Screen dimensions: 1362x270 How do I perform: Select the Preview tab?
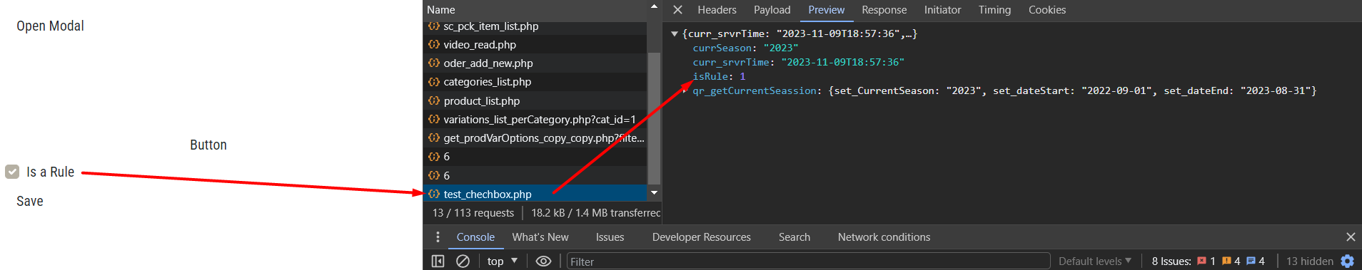(827, 10)
